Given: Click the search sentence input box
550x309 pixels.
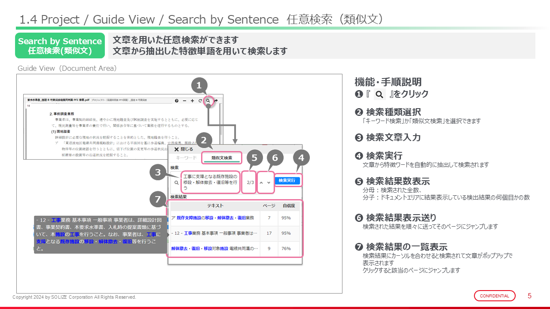Looking at the screenshot, I should tap(211, 182).
